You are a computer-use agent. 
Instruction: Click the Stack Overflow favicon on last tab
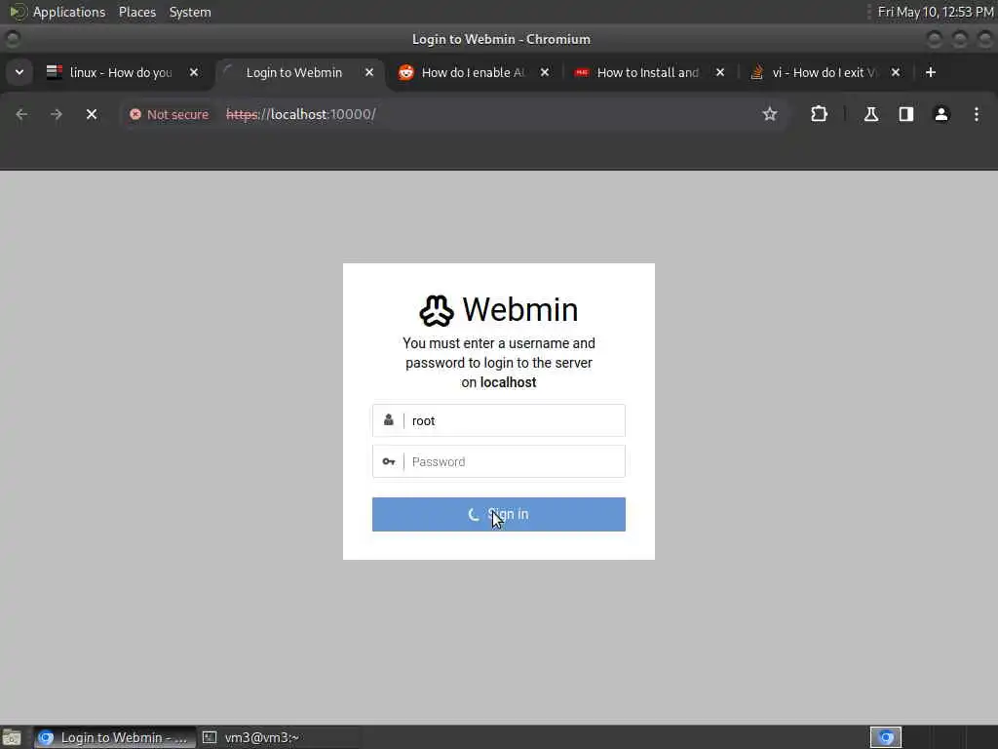[x=756, y=72]
